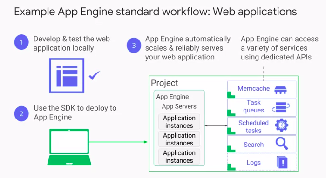Select the green laptop icon
Screen dimensions: 326x178
(x=69, y=147)
